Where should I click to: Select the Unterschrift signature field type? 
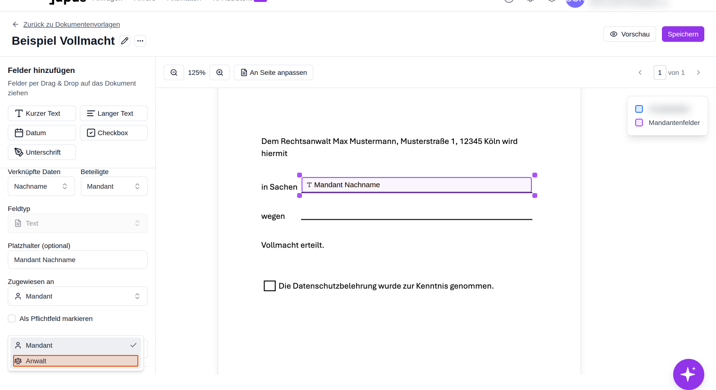[x=42, y=152]
